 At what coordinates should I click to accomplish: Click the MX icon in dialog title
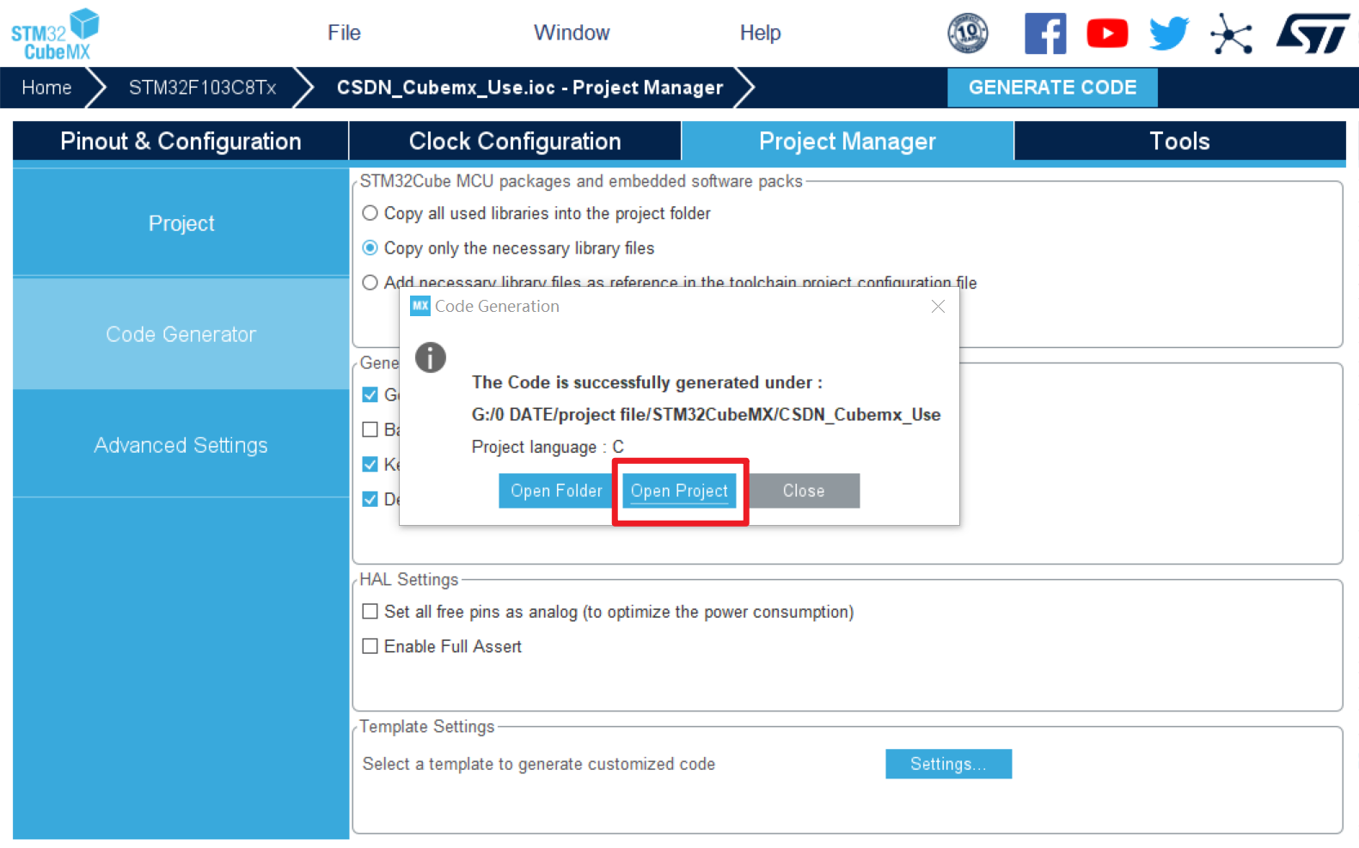tap(420, 306)
